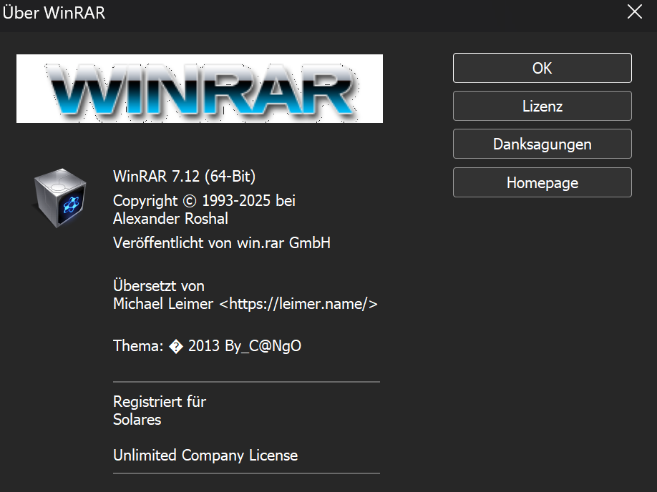
Task: Click the Registriert für label
Action: click(x=160, y=402)
